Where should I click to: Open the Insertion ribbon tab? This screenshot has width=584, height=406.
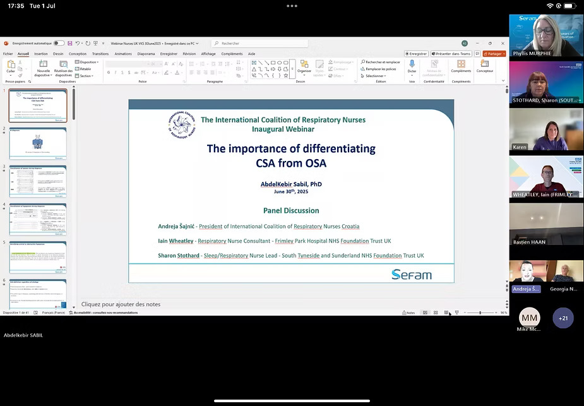(41, 54)
